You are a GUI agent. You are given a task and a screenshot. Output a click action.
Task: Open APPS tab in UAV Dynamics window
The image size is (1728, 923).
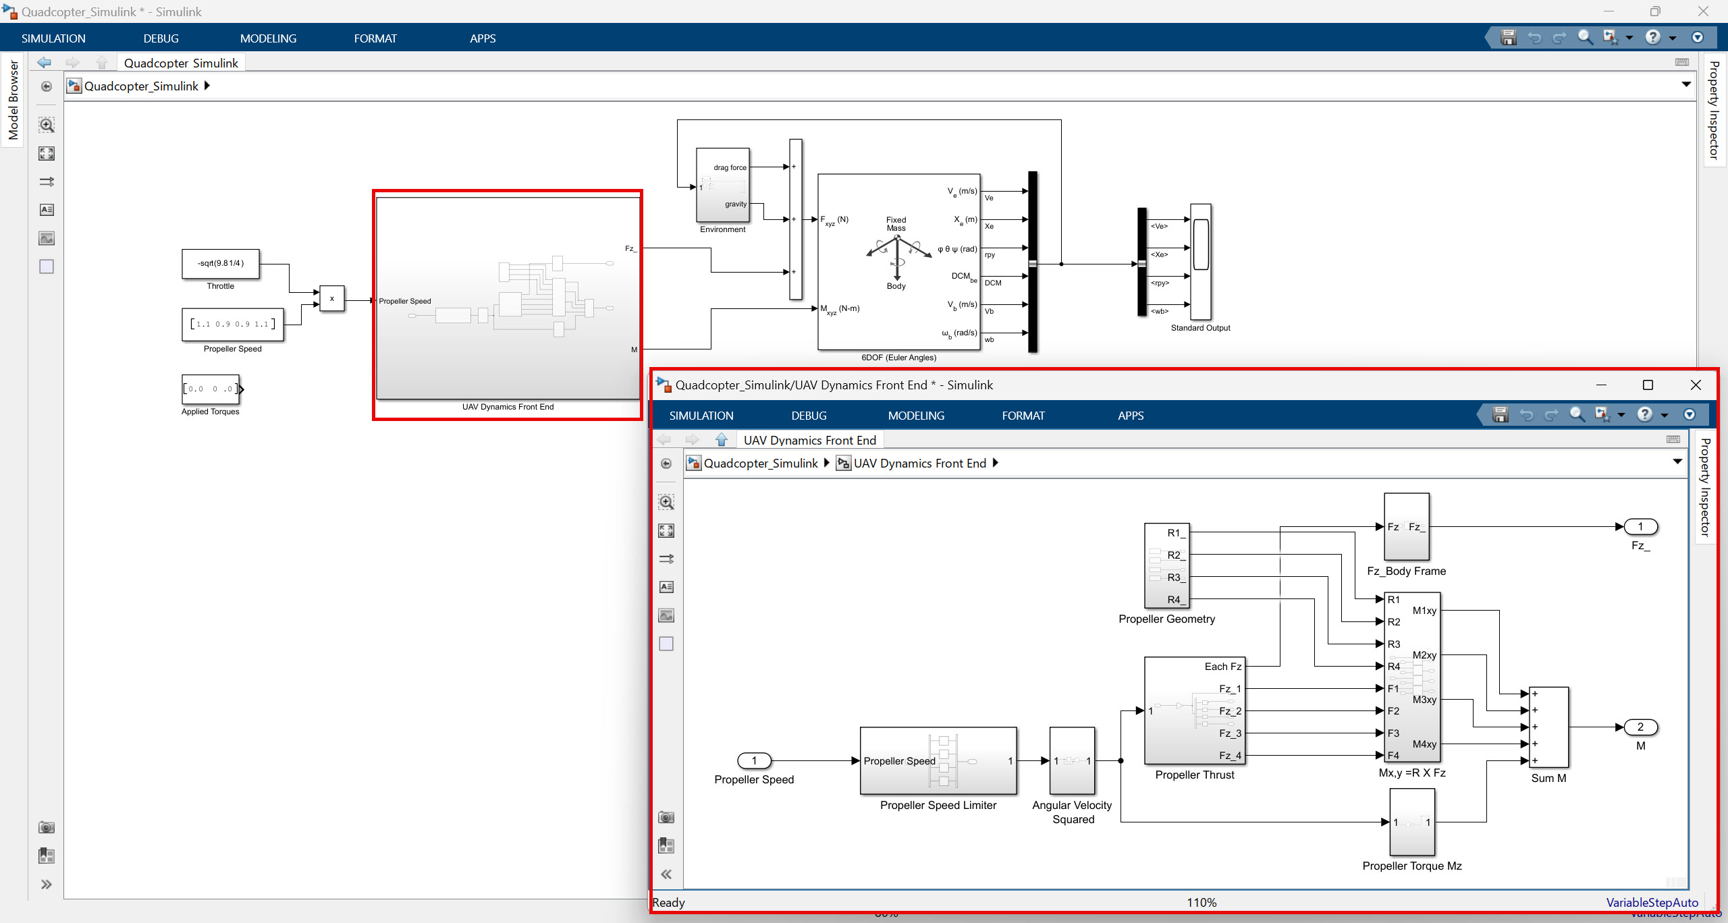tap(1131, 416)
